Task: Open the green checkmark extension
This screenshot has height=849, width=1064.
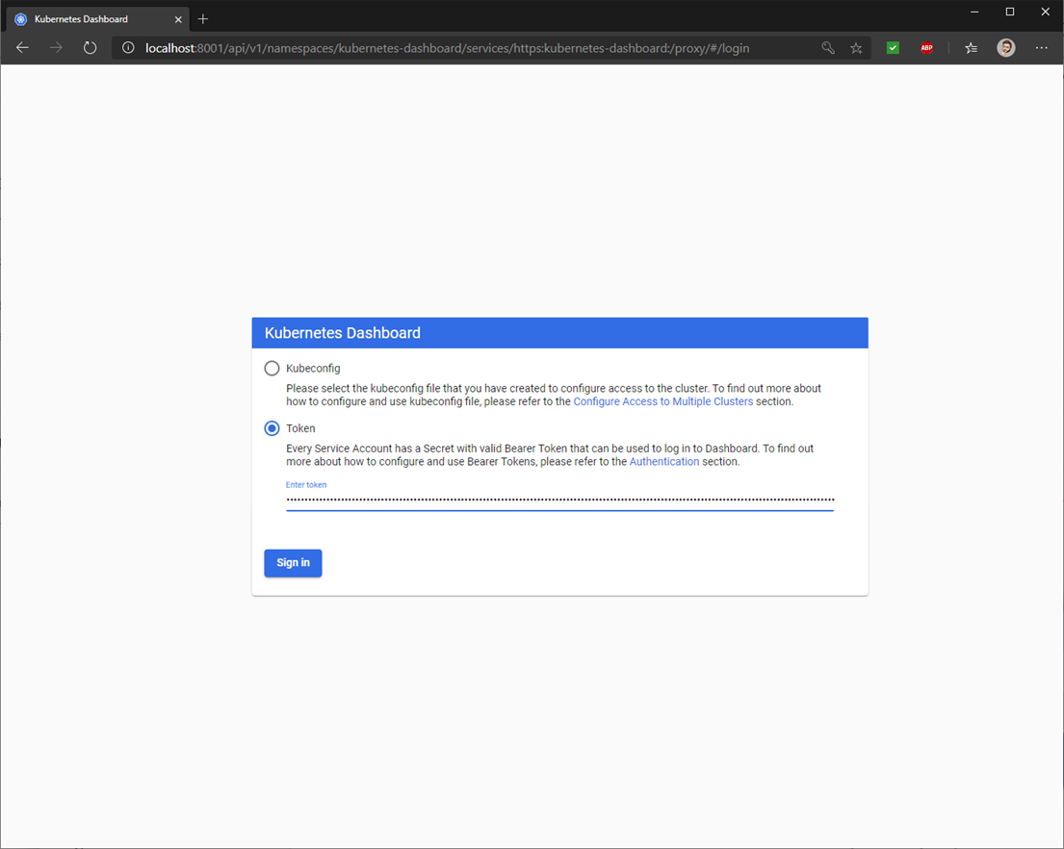Action: [x=893, y=48]
